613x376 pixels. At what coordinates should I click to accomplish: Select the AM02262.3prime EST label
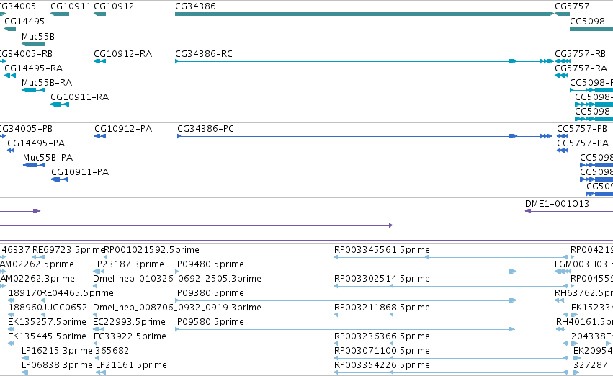(x=37, y=279)
